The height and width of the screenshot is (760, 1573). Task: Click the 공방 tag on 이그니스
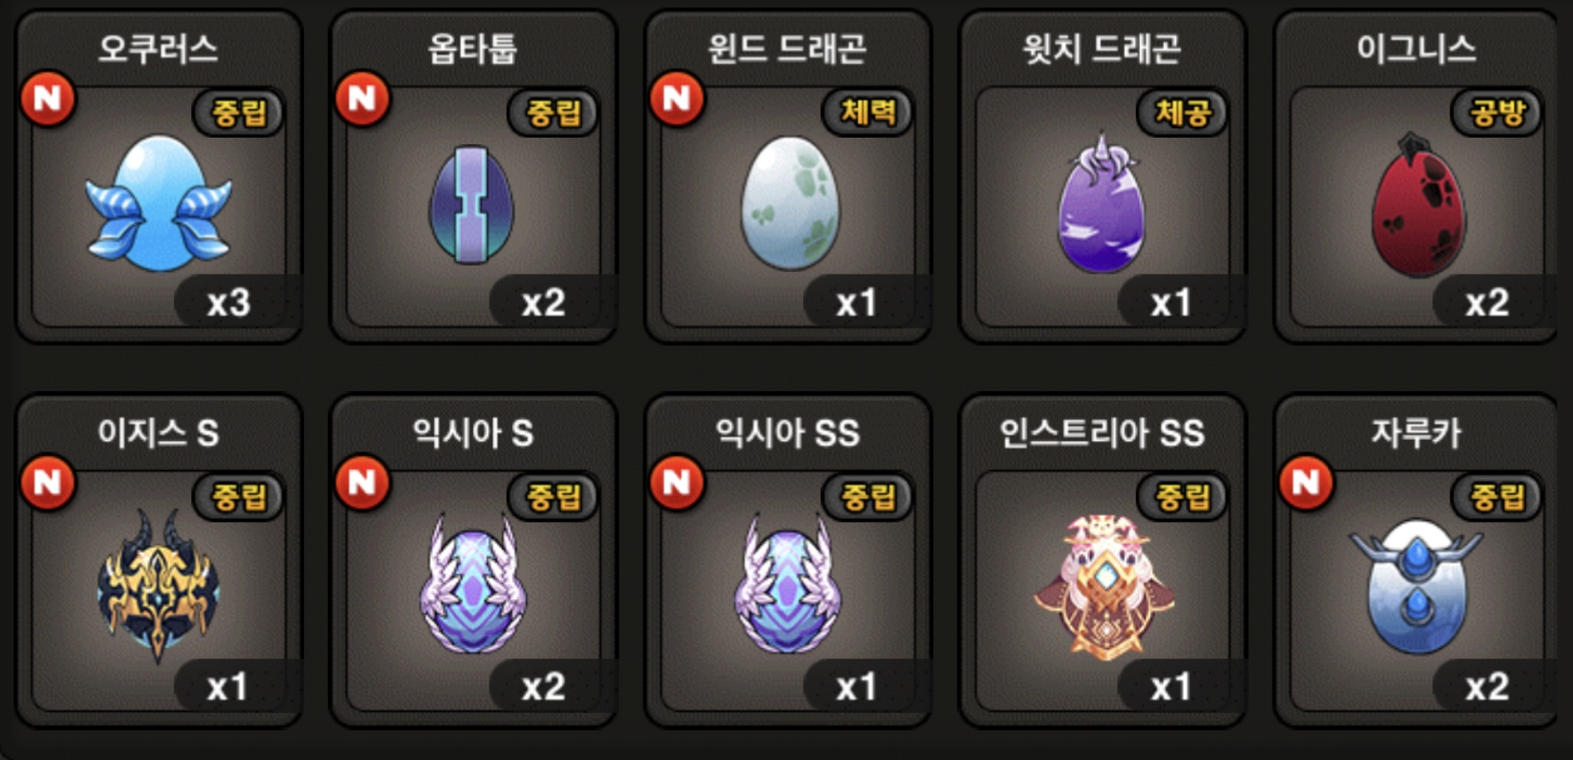pos(1497,112)
